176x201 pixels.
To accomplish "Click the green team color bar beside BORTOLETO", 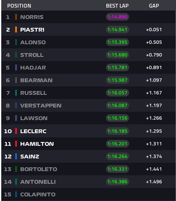I will [16, 169].
